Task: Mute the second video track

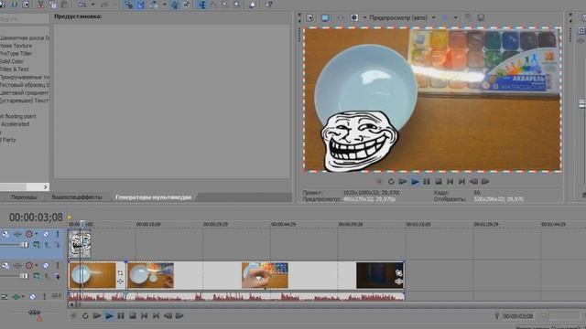Action: (46, 266)
